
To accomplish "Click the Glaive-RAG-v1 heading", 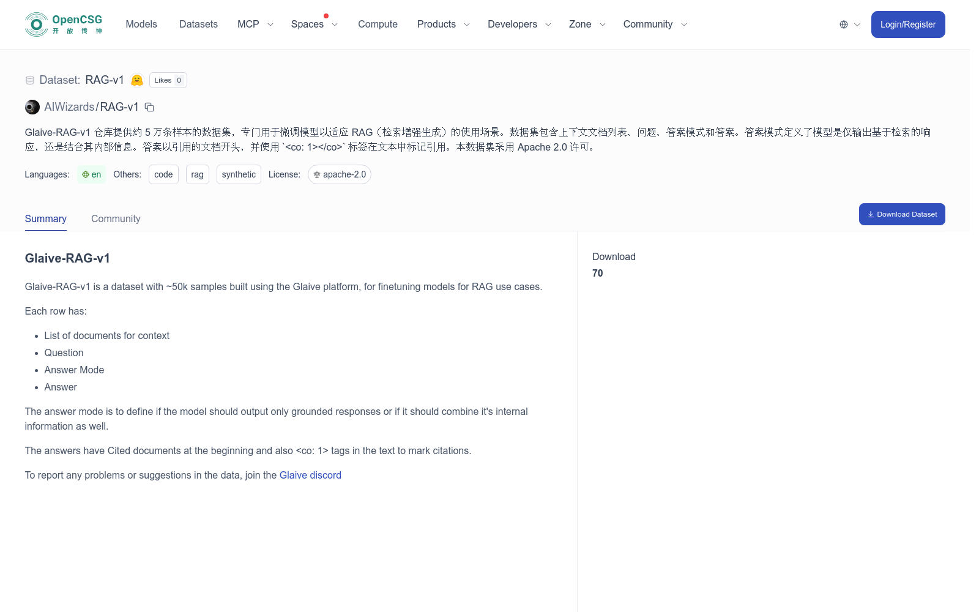I will [67, 258].
